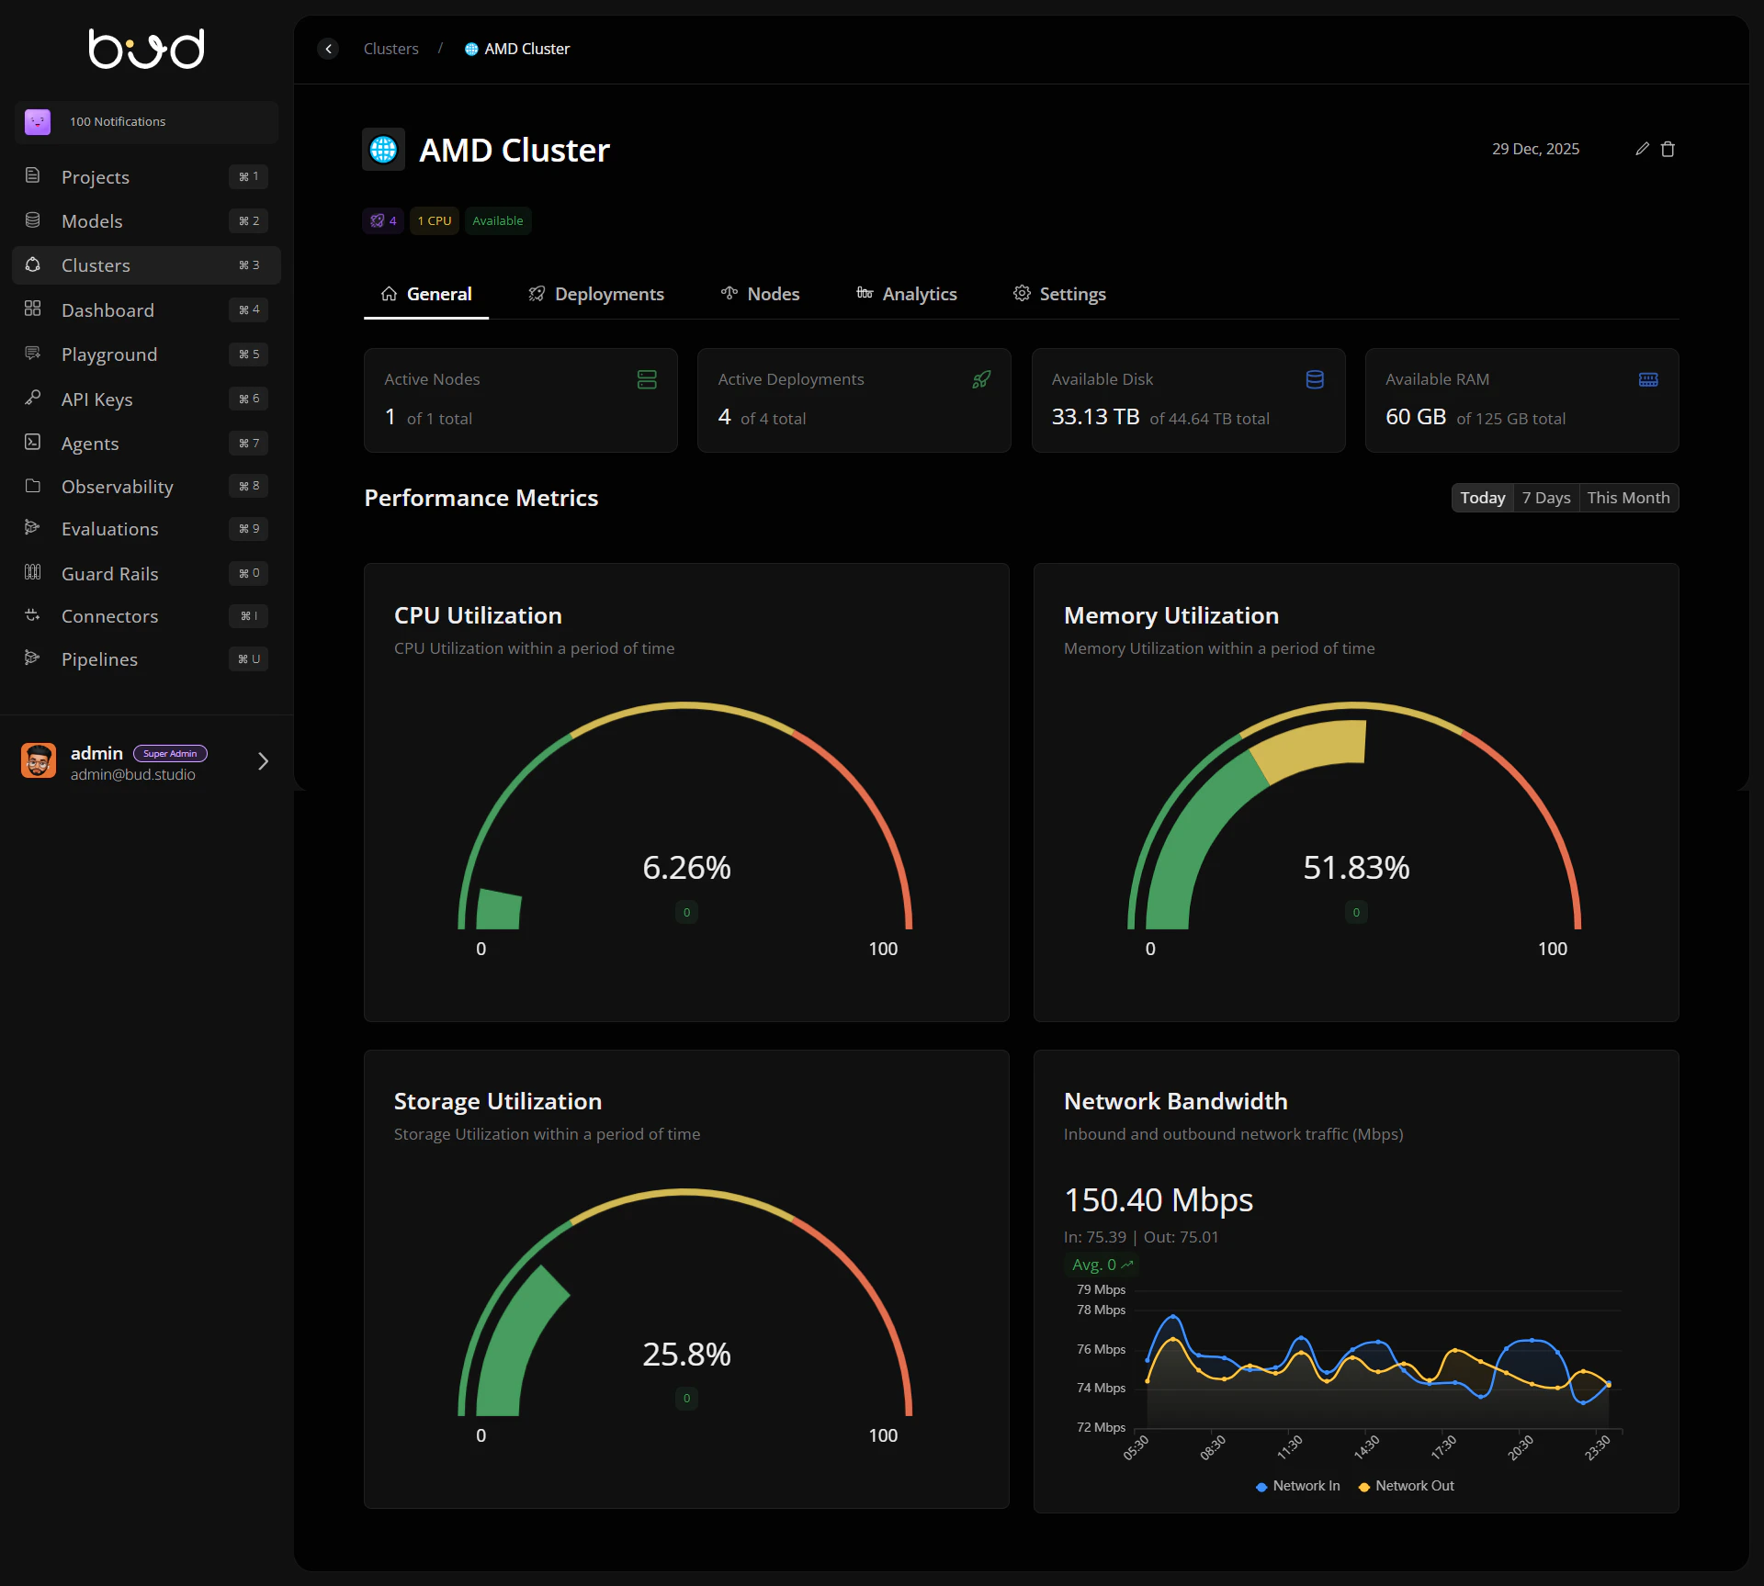The image size is (1764, 1586).
Task: Select the Today time range
Action: [1482, 498]
